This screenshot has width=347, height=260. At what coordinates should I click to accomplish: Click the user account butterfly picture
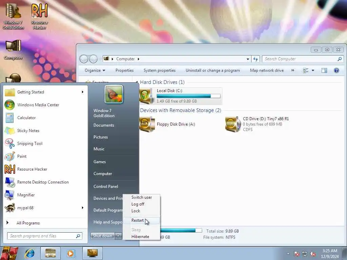click(114, 94)
